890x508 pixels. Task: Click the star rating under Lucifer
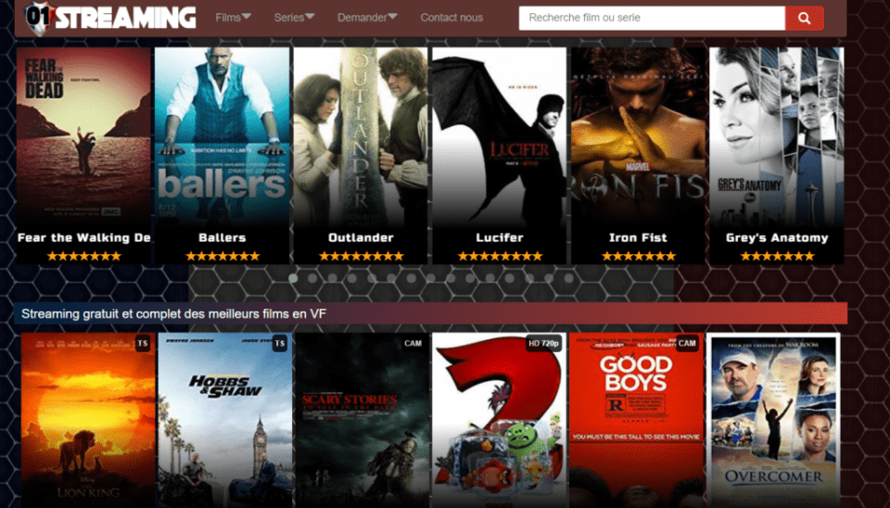click(500, 256)
